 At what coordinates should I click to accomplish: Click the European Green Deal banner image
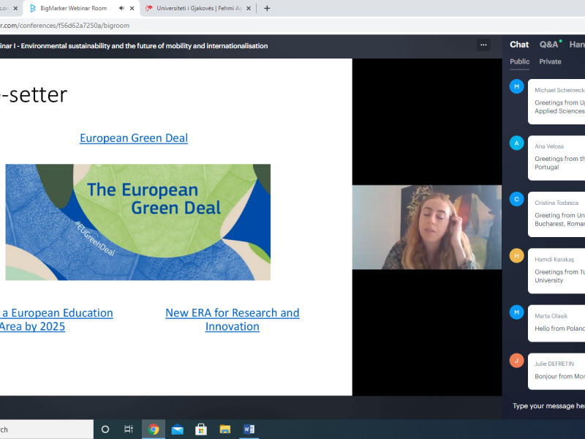(138, 222)
